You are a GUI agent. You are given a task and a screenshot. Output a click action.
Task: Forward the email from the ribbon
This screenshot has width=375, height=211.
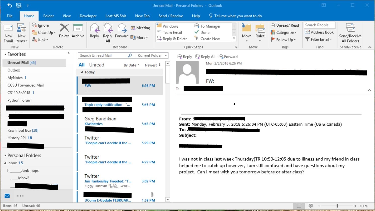122,31
